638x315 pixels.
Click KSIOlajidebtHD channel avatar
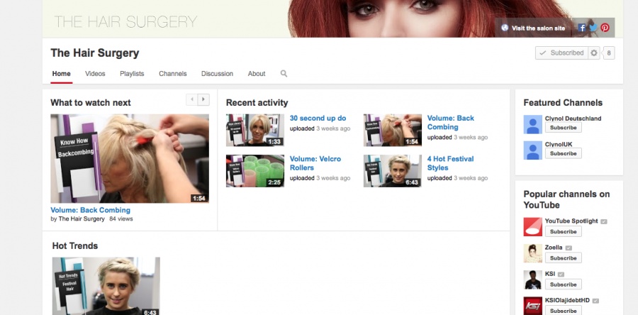point(532,306)
